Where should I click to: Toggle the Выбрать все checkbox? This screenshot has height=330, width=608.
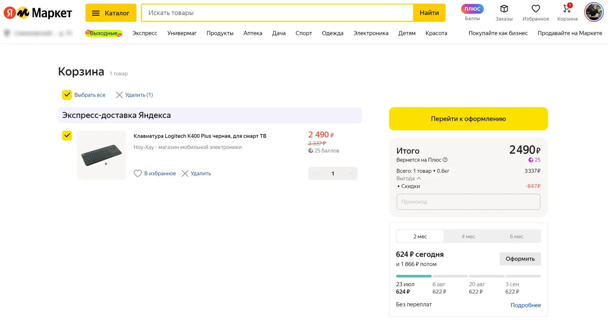tap(67, 95)
